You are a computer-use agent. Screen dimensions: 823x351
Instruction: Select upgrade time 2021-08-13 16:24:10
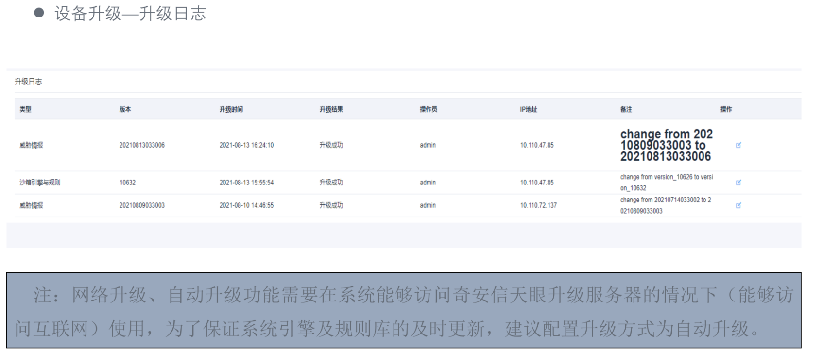pos(246,145)
